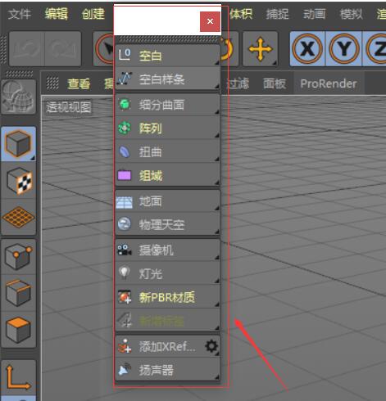
Task: Open the 创建 menu
Action: pos(93,14)
